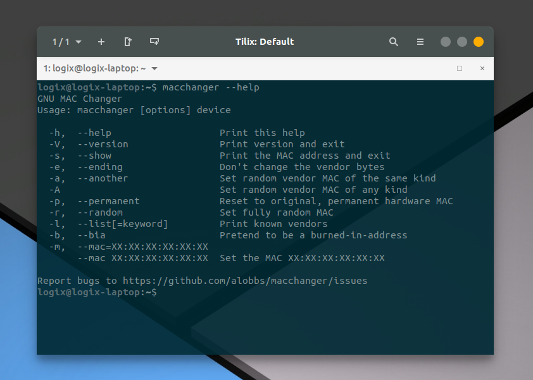This screenshot has width=533, height=380.
Task: Click the middle gray window control button
Action: 462,42
